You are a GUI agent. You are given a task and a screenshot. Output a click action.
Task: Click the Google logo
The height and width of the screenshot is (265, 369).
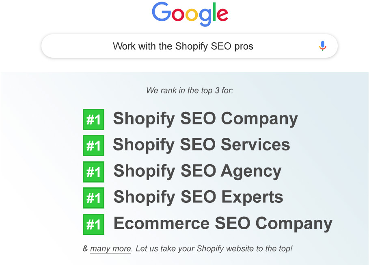point(190,14)
